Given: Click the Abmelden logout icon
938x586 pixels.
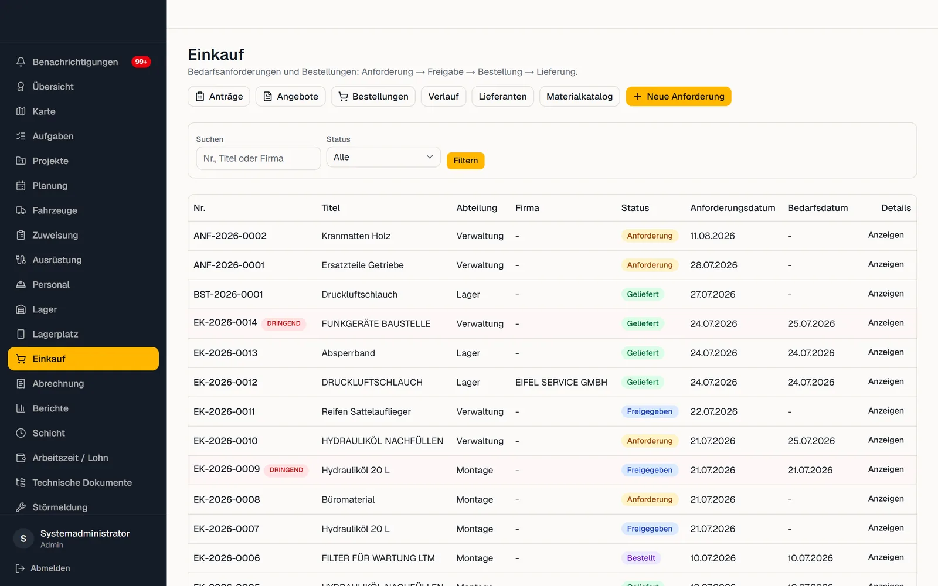Looking at the screenshot, I should pyautogui.click(x=20, y=568).
